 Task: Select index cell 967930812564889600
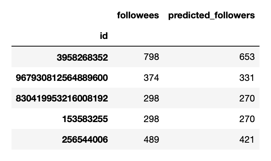[62, 78]
